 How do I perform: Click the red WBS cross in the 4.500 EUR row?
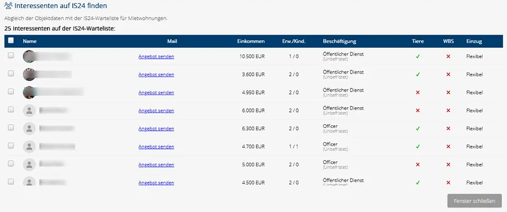tap(448, 183)
